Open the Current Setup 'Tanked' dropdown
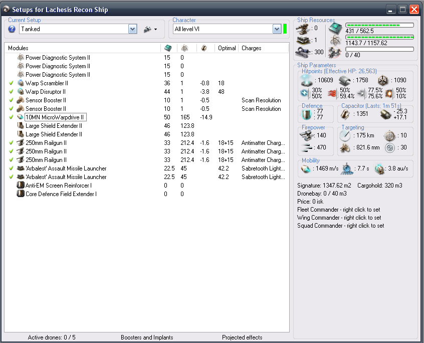Image resolution: width=424 pixels, height=343 pixels. point(132,29)
